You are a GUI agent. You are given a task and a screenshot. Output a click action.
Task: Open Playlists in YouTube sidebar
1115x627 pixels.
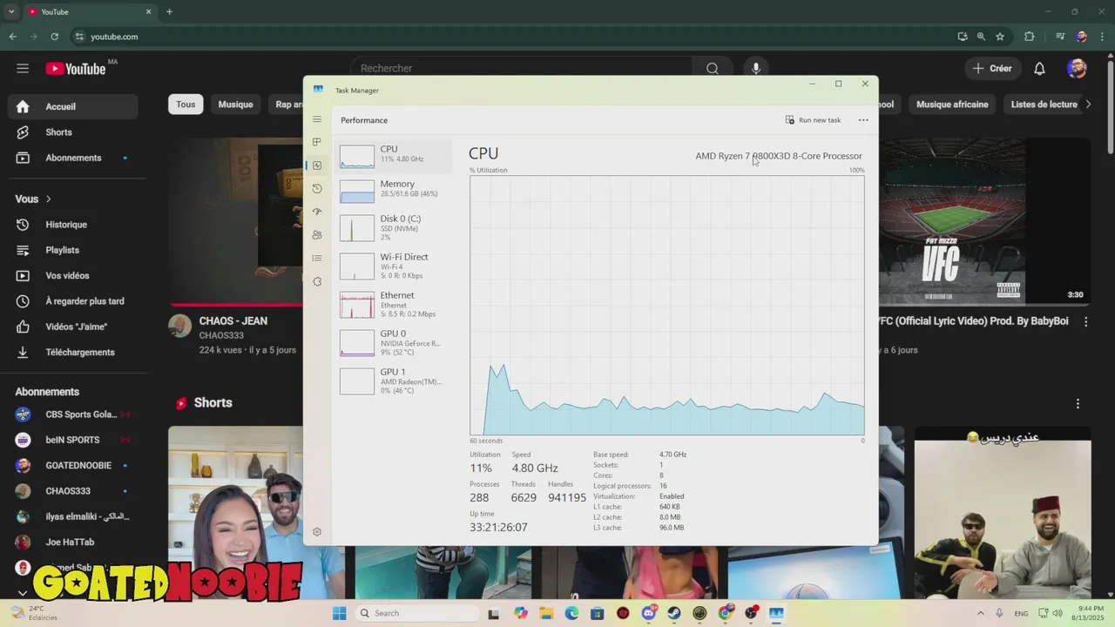pyautogui.click(x=73, y=250)
